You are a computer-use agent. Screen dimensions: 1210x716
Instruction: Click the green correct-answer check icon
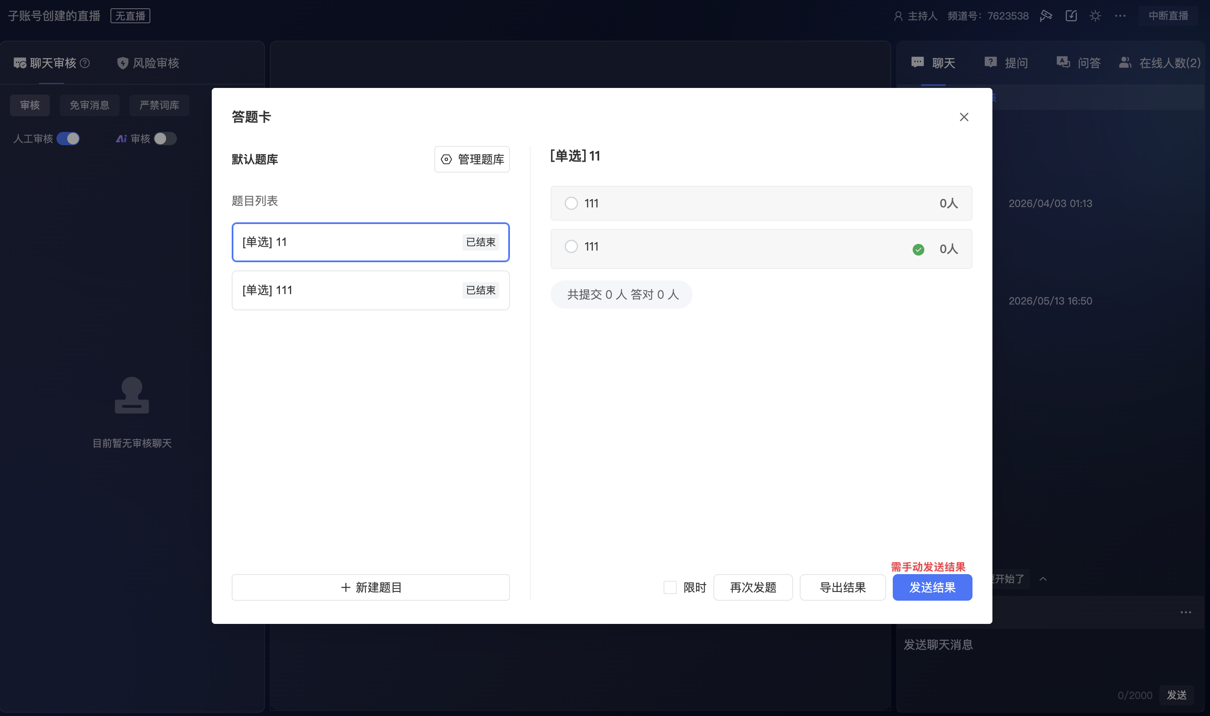click(919, 249)
